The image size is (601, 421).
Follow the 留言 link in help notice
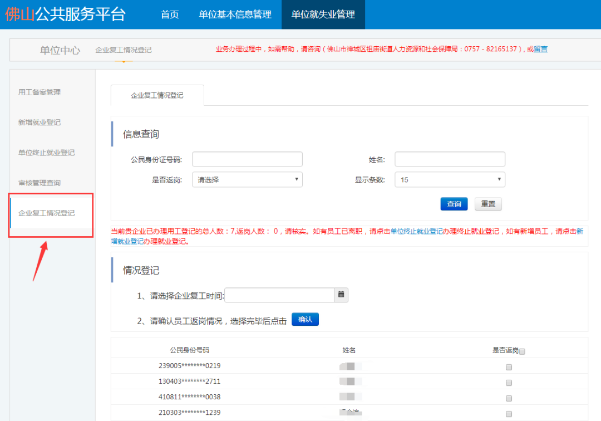tap(540, 49)
